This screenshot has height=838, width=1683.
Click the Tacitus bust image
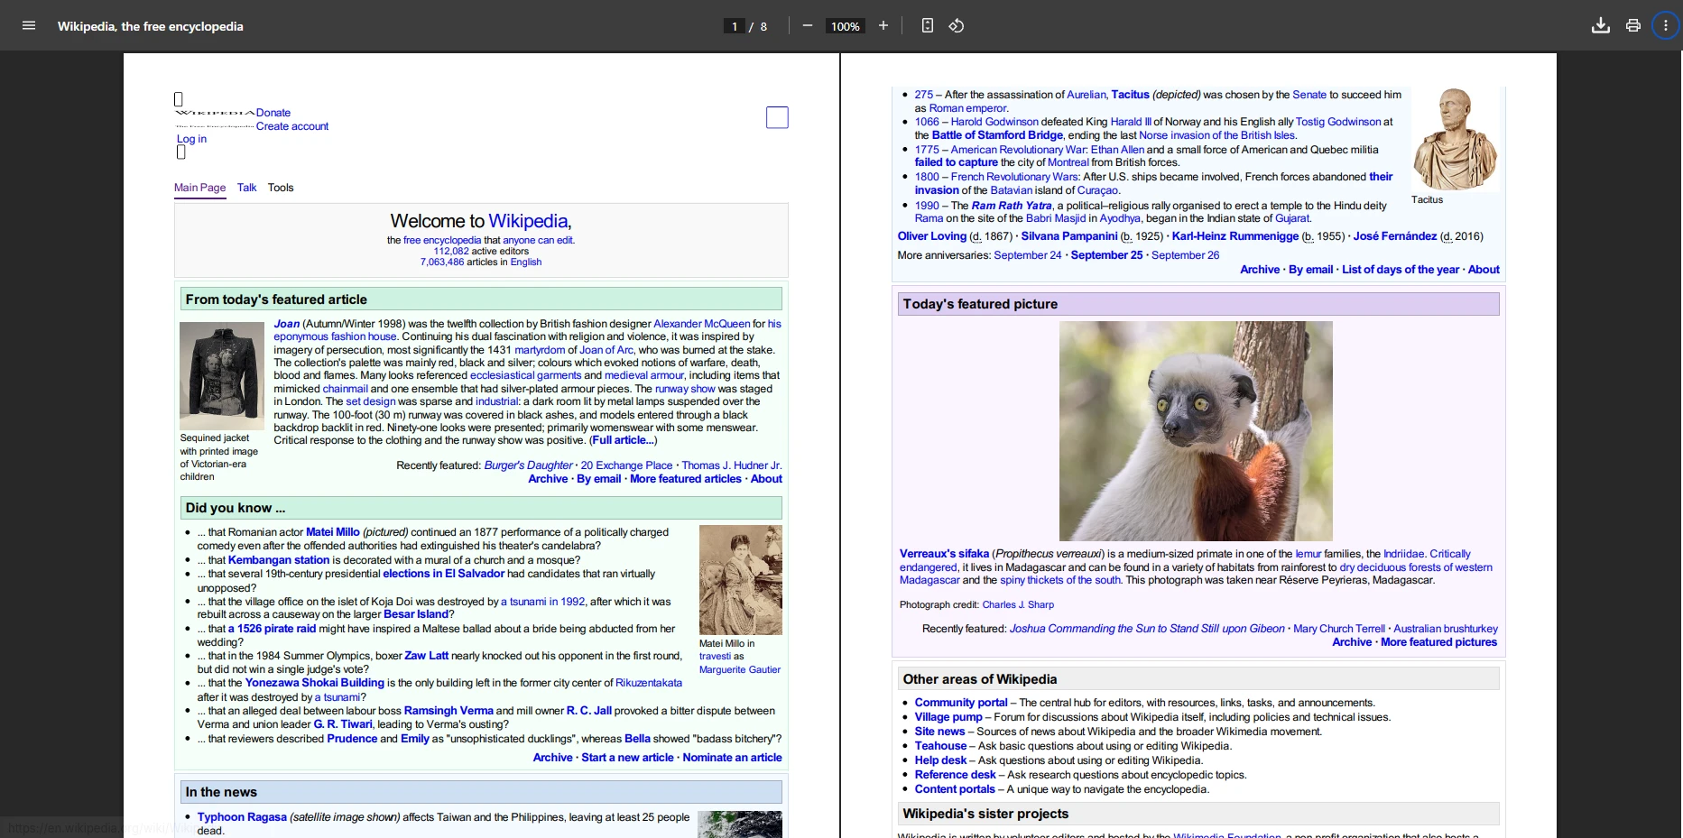[x=1454, y=139]
